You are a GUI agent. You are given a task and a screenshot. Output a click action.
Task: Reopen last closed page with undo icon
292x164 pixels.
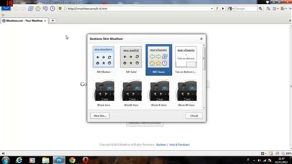45,9
